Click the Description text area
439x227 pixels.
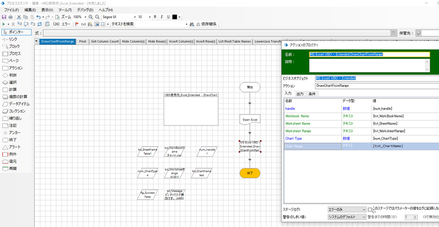pos(369,66)
